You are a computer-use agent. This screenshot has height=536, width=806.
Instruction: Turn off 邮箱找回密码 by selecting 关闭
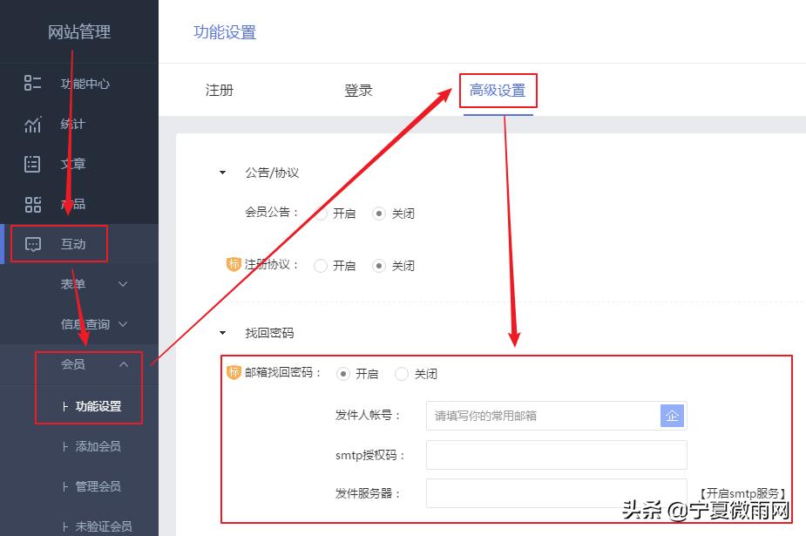401,373
